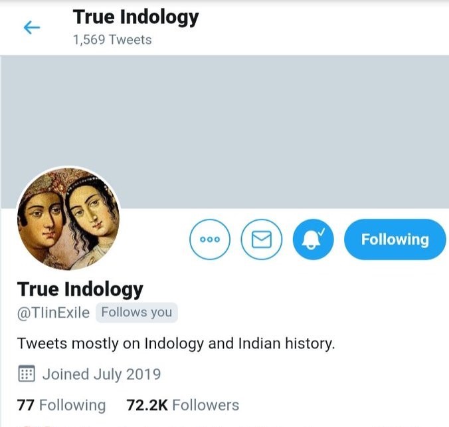
Task: Click the right figure in avatar painting
Action: pos(92,218)
